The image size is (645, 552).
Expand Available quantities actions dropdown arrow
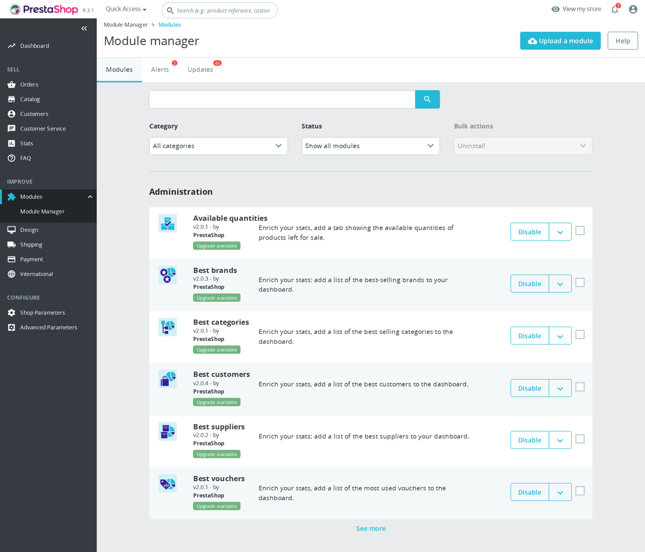pyautogui.click(x=560, y=232)
